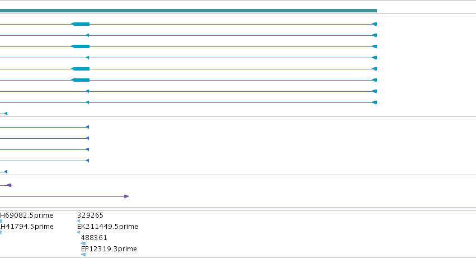Click the purple right-pointing arrowhead feature
Image resolution: width=476 pixels, height=258 pixels.
tap(126, 196)
